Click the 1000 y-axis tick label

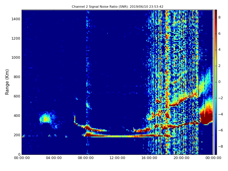[16, 58]
